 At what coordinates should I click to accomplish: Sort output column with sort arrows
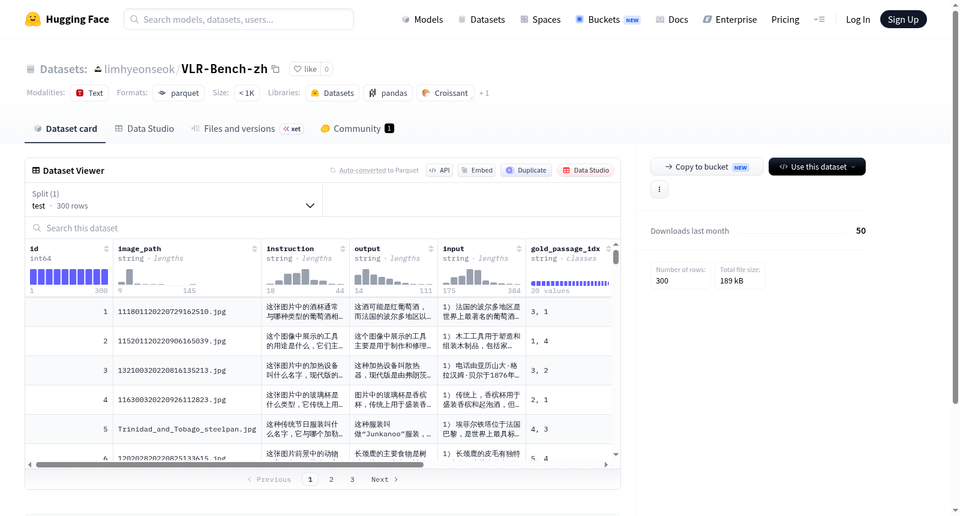tap(431, 249)
